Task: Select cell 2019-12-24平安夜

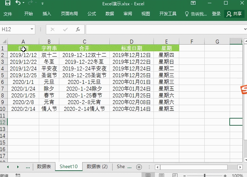Action: (84, 68)
